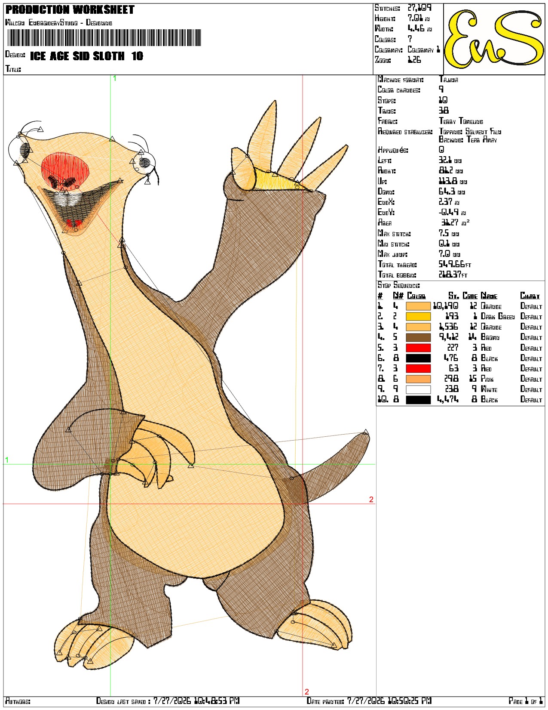This screenshot has width=548, height=710.
Task: Click the design name 'ICE AGE SID SLOTH 10'
Action: click(86, 56)
